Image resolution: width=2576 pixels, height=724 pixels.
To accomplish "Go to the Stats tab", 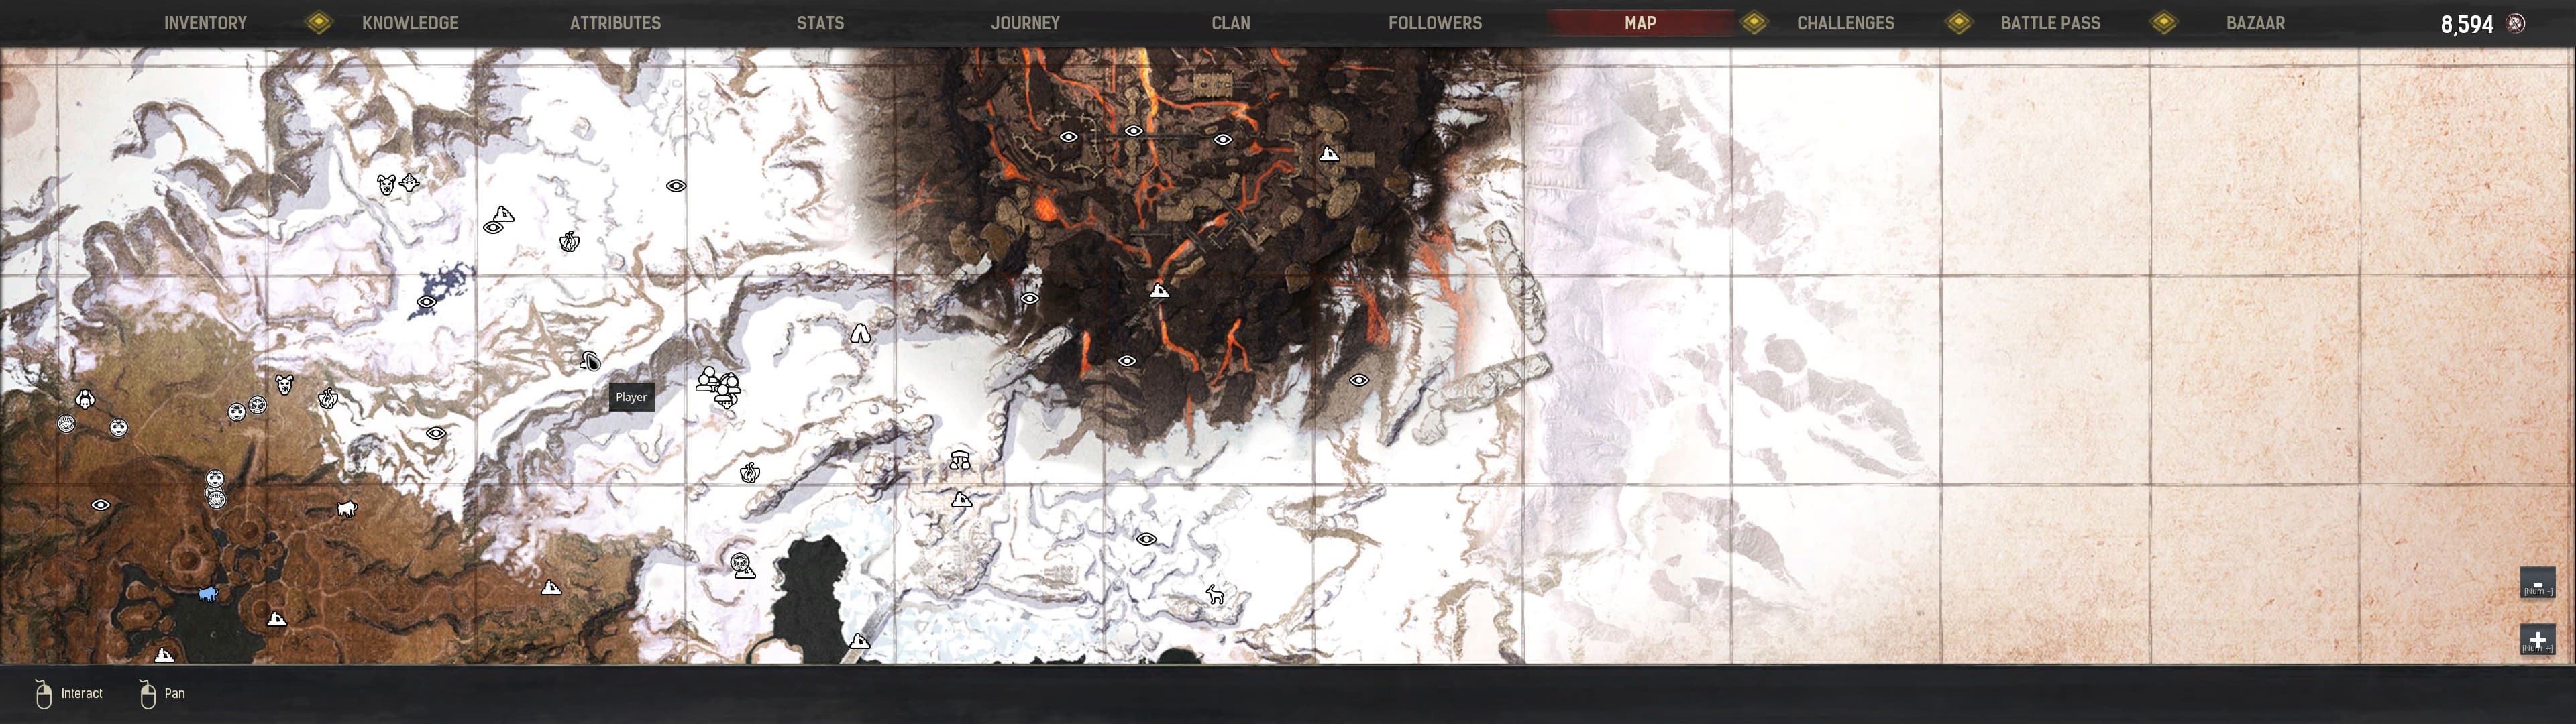I will click(x=820, y=23).
